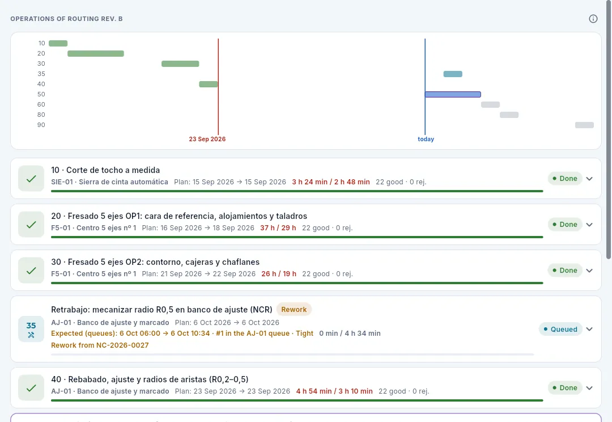The height and width of the screenshot is (422, 612).
Task: Click the Expected (queues) schedule line
Action: pyautogui.click(x=182, y=334)
